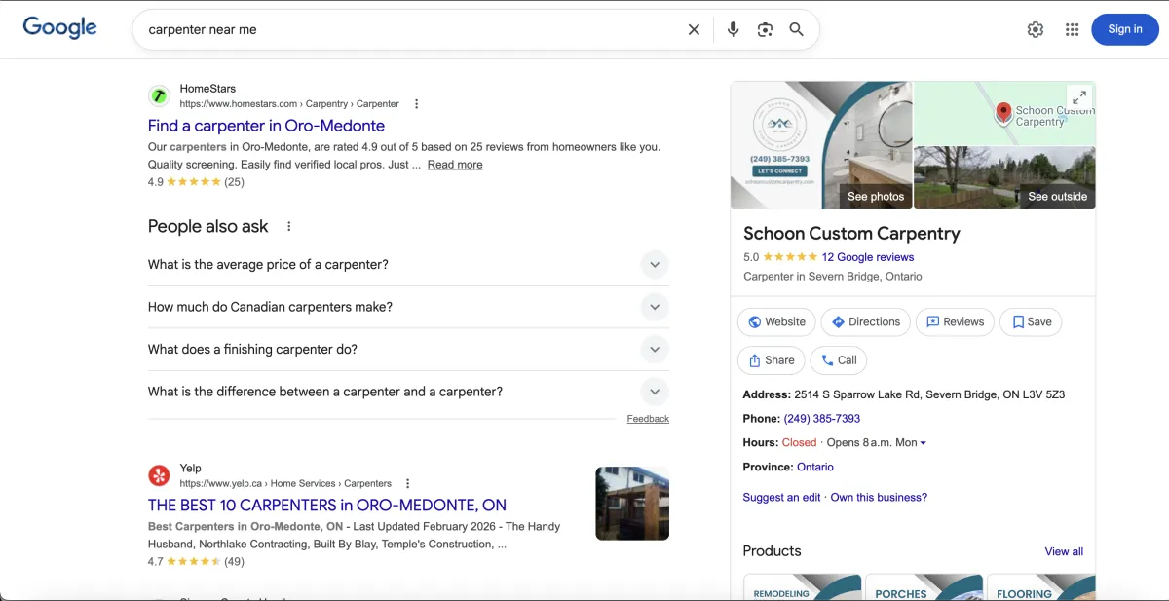Save Schoon Custom Carpentry business
Image resolution: width=1169 pixels, height=601 pixels.
pos(1031,322)
